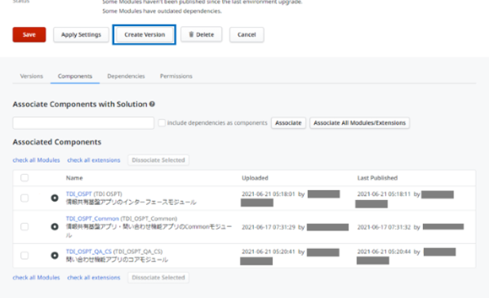Click module icon of TDI_OSPT row

(x=55, y=198)
